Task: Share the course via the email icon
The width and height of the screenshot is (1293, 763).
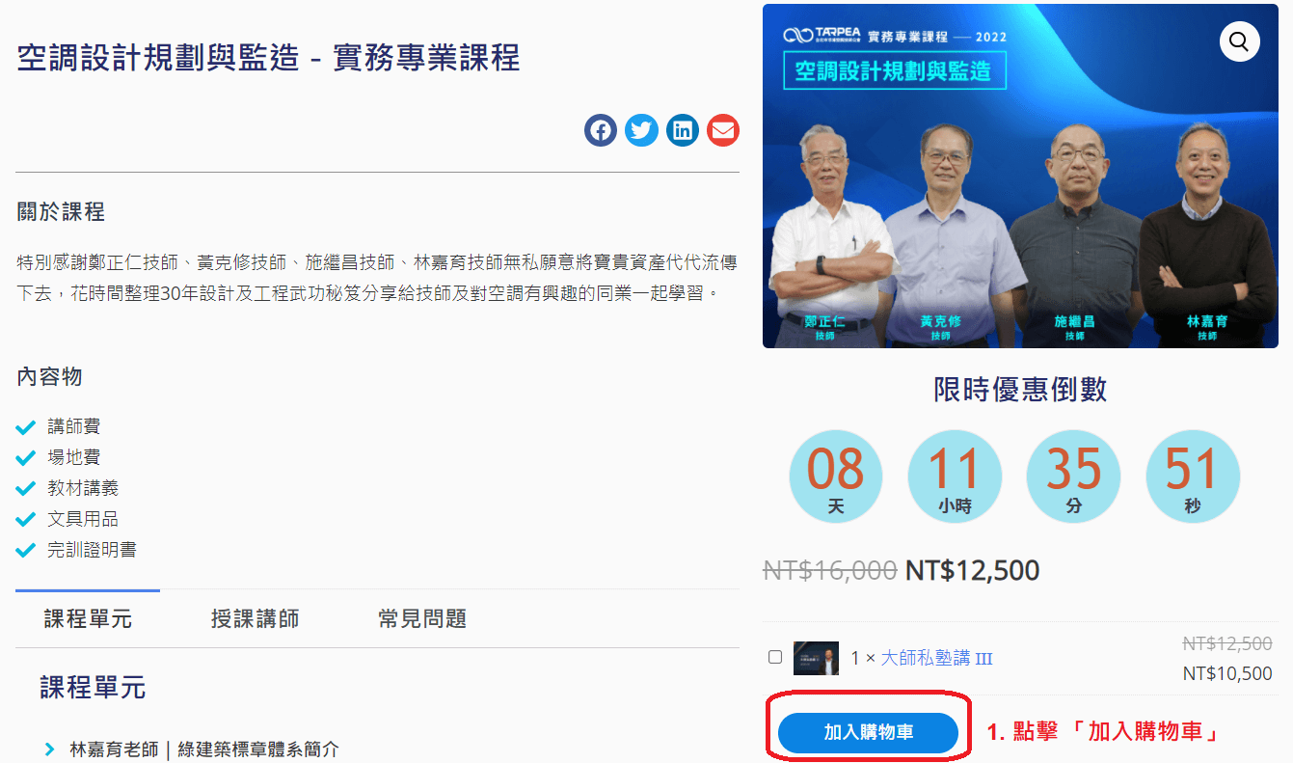Action: click(723, 130)
